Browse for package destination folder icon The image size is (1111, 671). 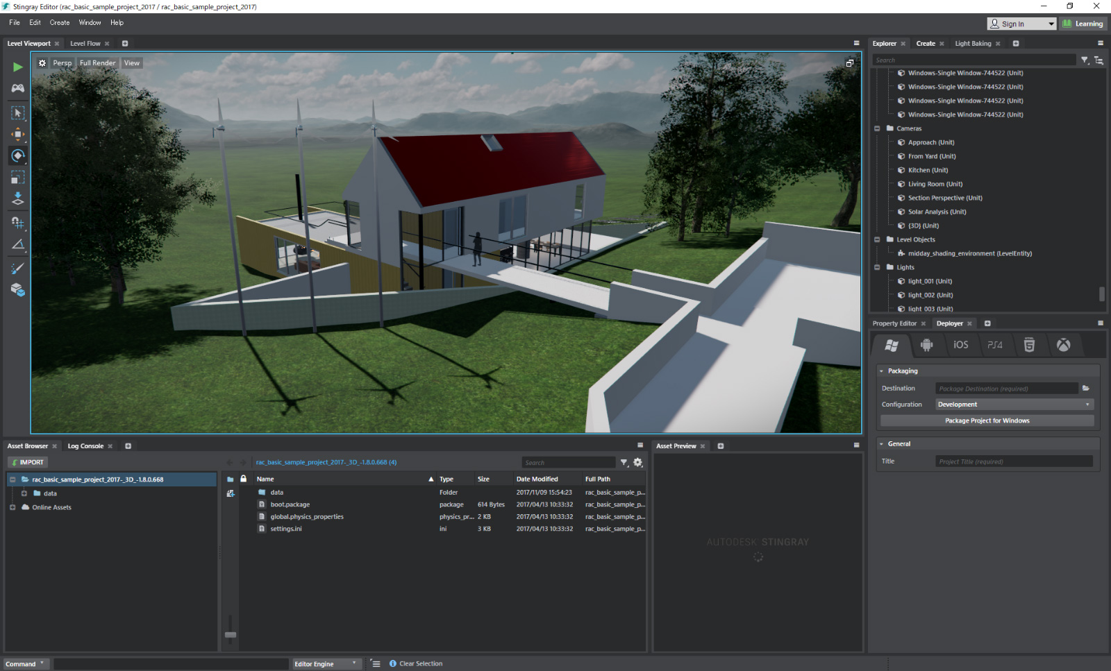[x=1086, y=389]
